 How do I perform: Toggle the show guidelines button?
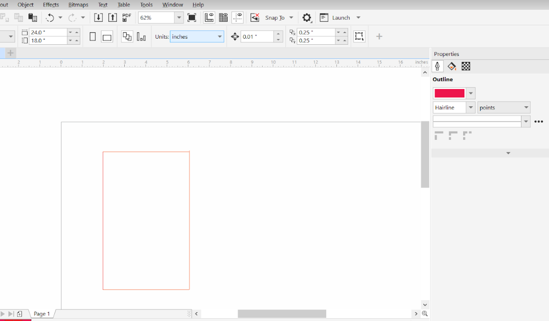coord(237,17)
